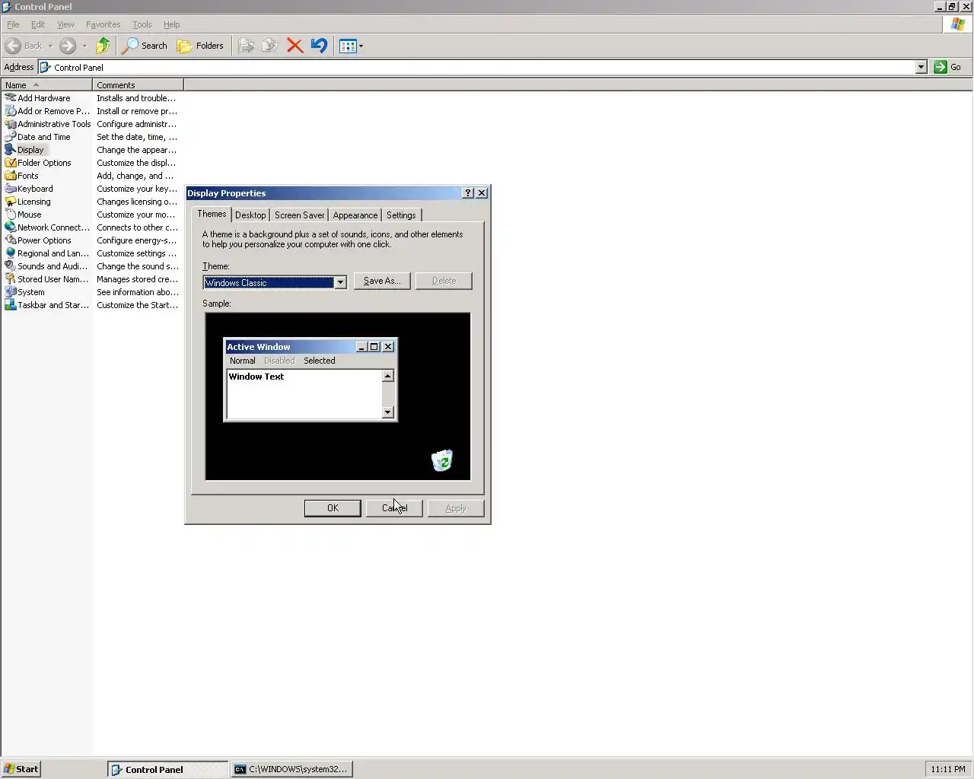The image size is (974, 779).
Task: Open the Back history dropdown arrow
Action: [50, 46]
